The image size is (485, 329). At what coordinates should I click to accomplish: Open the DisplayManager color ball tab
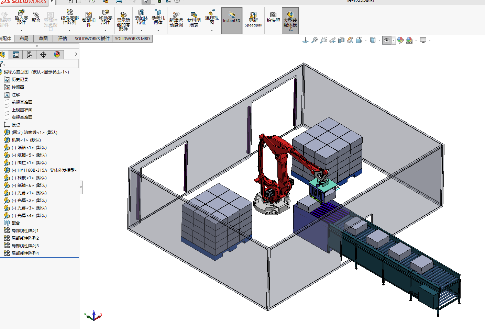pos(57,55)
